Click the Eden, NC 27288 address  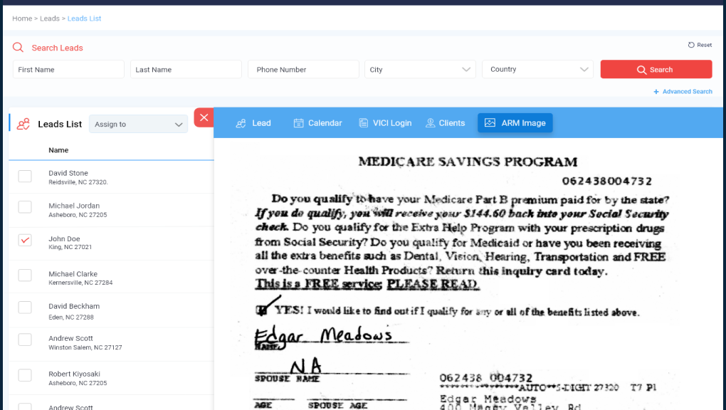click(x=71, y=317)
